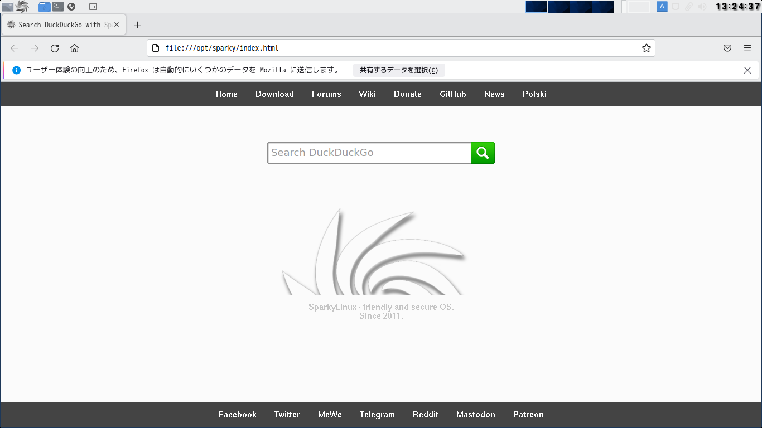Launch the terminal from the panel

(x=58, y=7)
